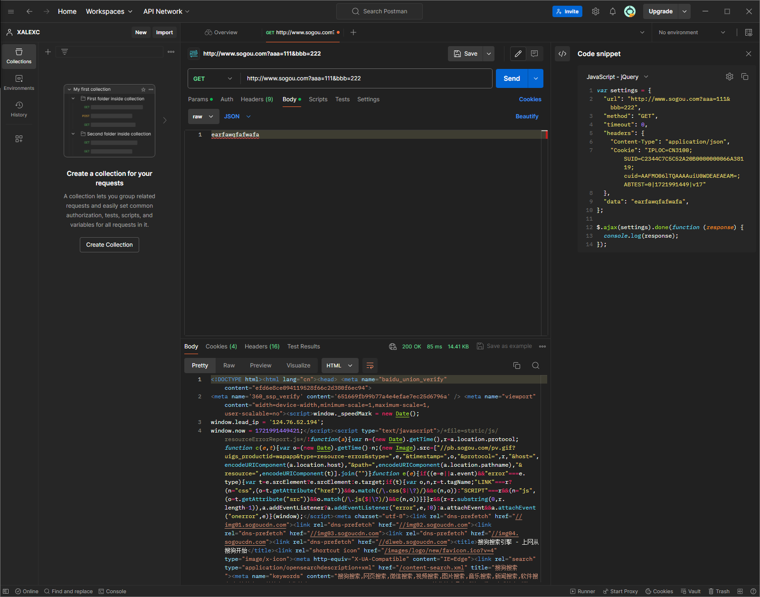Click the edit pencil icon
The width and height of the screenshot is (760, 597).
click(x=518, y=54)
